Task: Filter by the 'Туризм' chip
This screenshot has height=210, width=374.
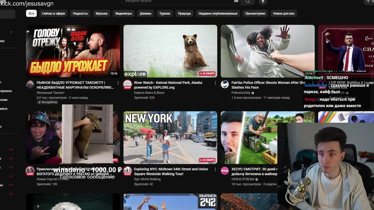Action: tap(165, 13)
